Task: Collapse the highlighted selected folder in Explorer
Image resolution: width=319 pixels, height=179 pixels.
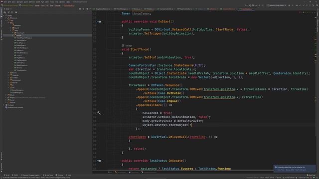Action: [13, 35]
